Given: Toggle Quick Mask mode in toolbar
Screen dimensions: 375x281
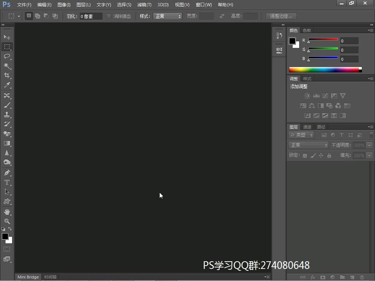Looking at the screenshot, I should pos(7,249).
